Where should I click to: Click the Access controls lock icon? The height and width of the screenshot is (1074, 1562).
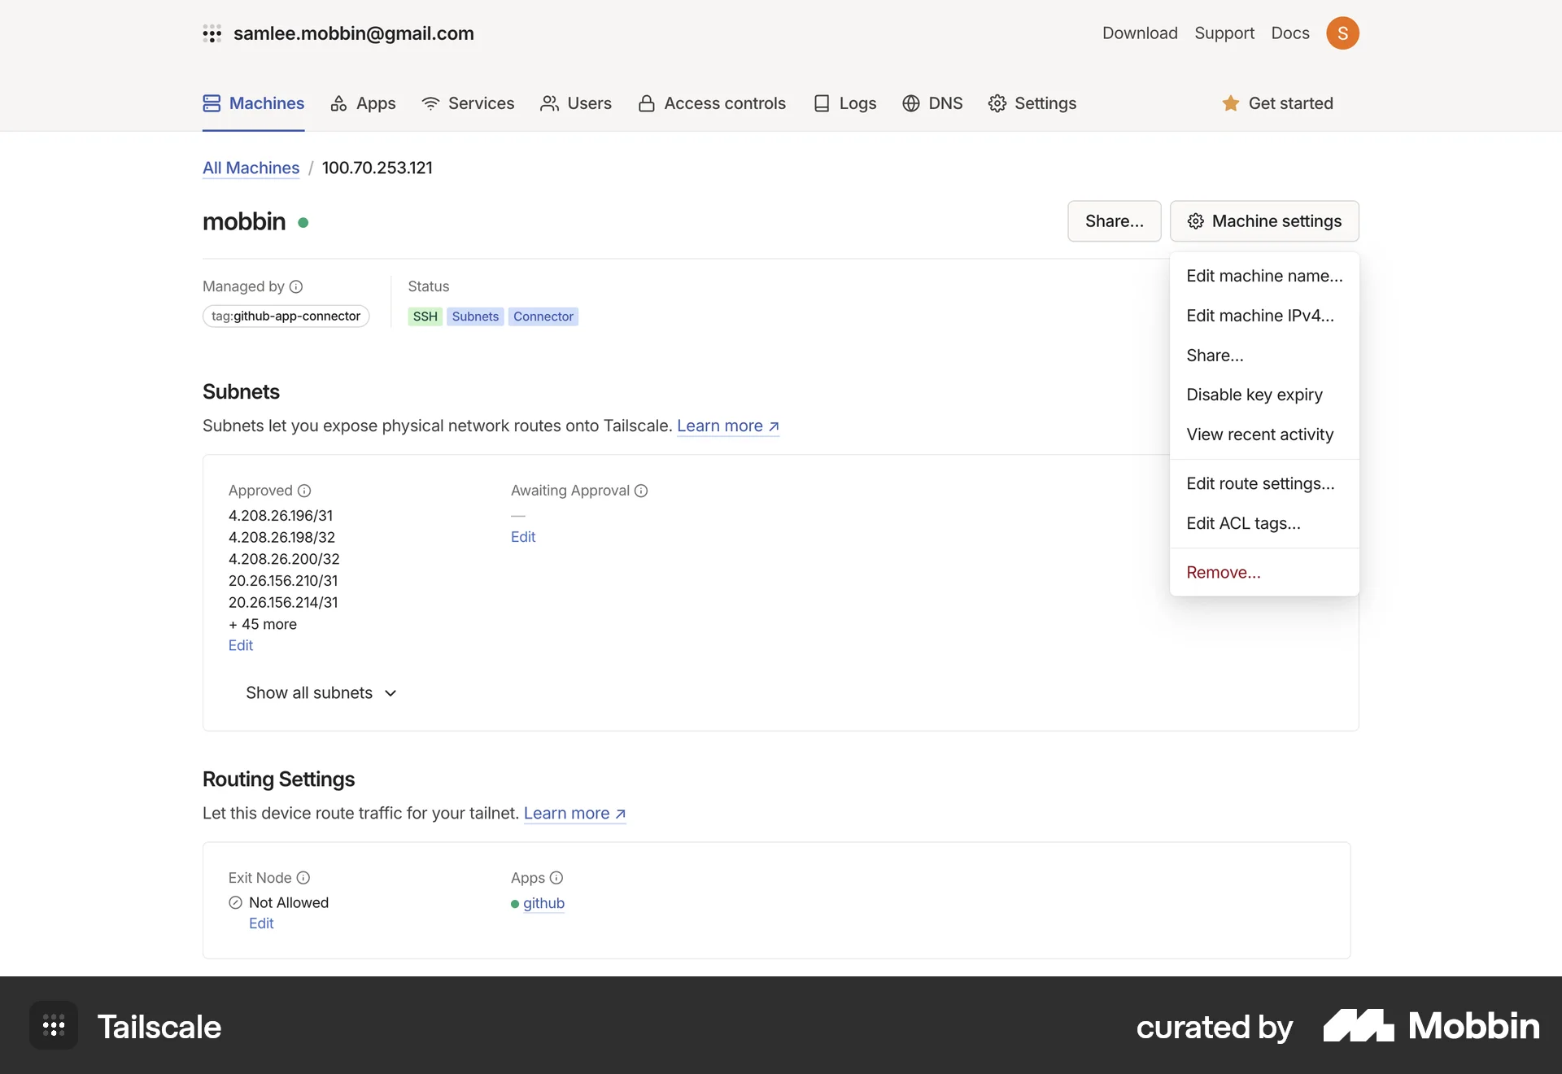click(647, 103)
